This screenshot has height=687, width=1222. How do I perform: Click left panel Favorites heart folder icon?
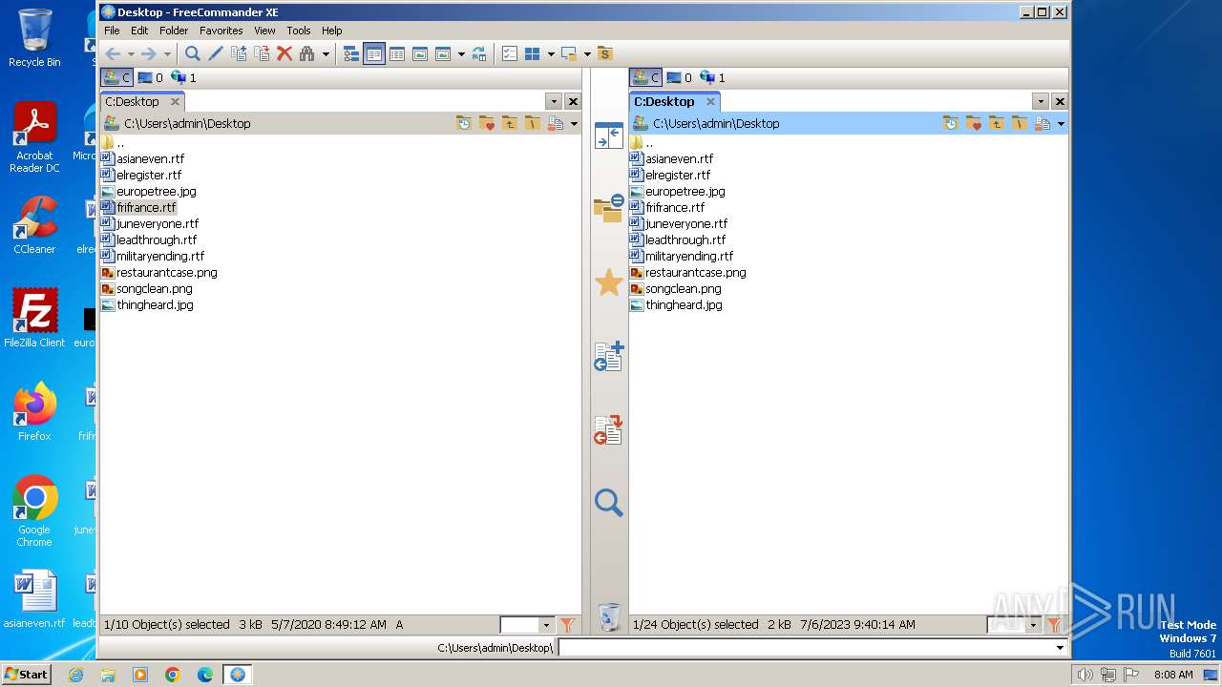[x=487, y=123]
